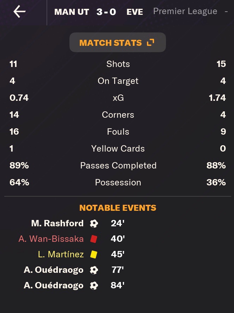
Task: Select Rashford's 24' goal ball icon
Action: pos(94,223)
